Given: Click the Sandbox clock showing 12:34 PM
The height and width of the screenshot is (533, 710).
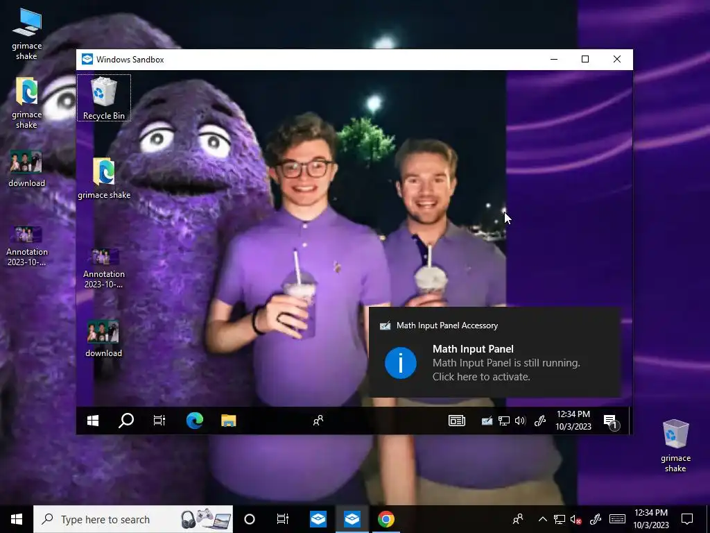Looking at the screenshot, I should coord(573,420).
